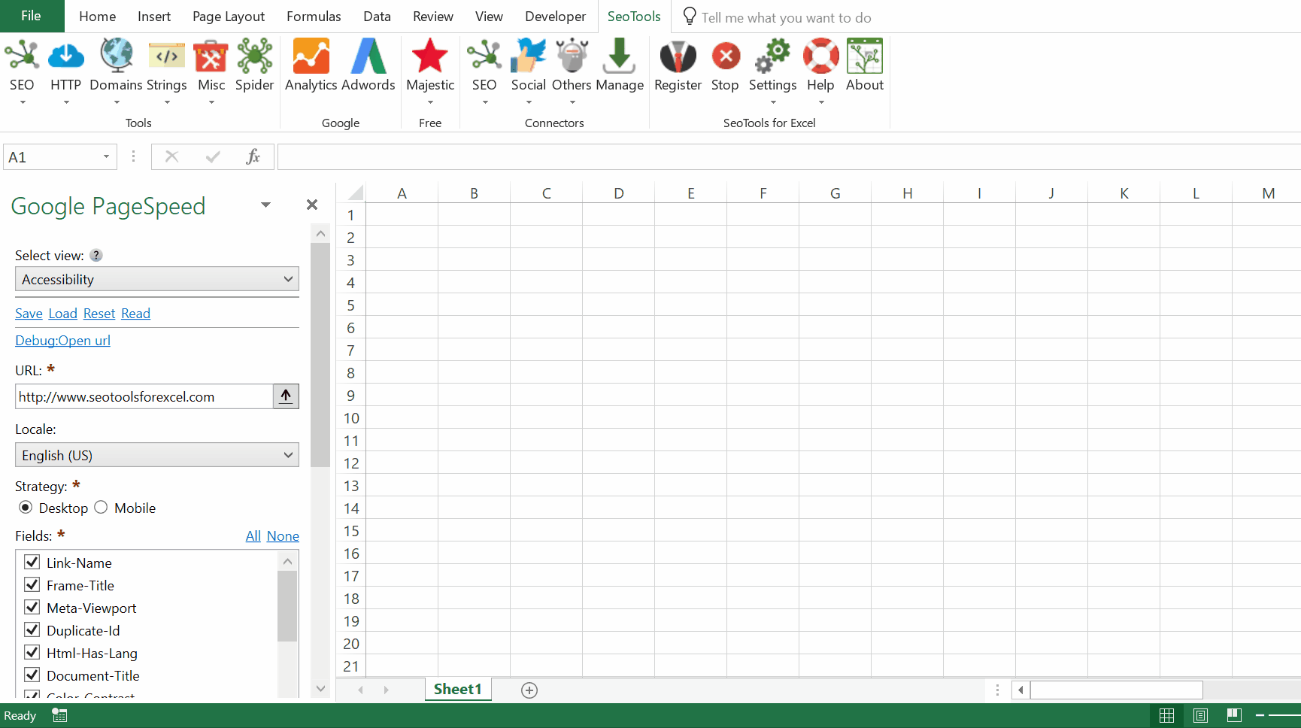Click the URL cell reference upload icon
Screen dimensions: 1301x728
286,396
